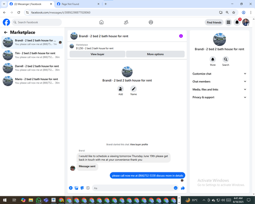Choose a sticker icon in composer

tap(82, 188)
